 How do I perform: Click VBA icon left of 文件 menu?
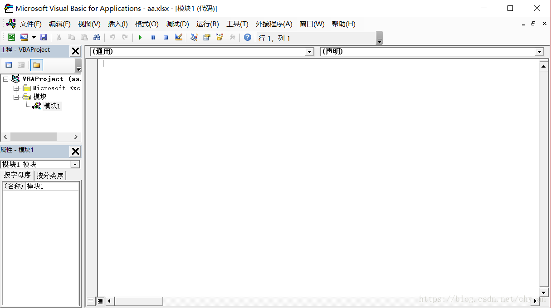click(11, 24)
